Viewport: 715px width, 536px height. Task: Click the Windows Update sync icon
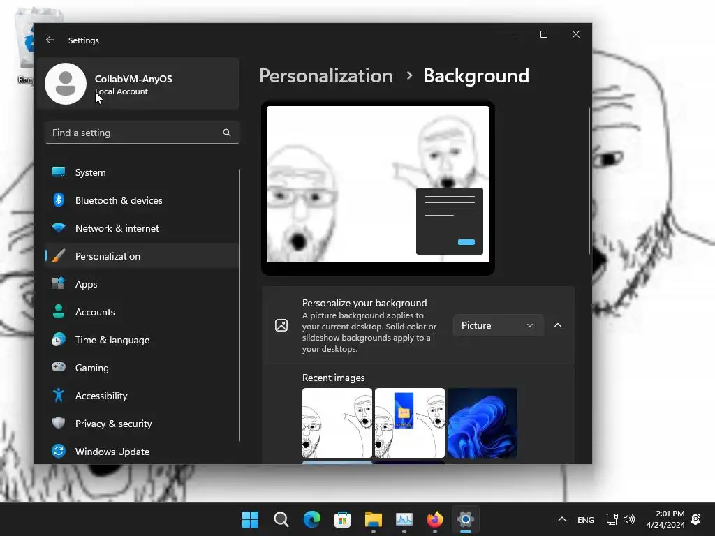pyautogui.click(x=59, y=451)
